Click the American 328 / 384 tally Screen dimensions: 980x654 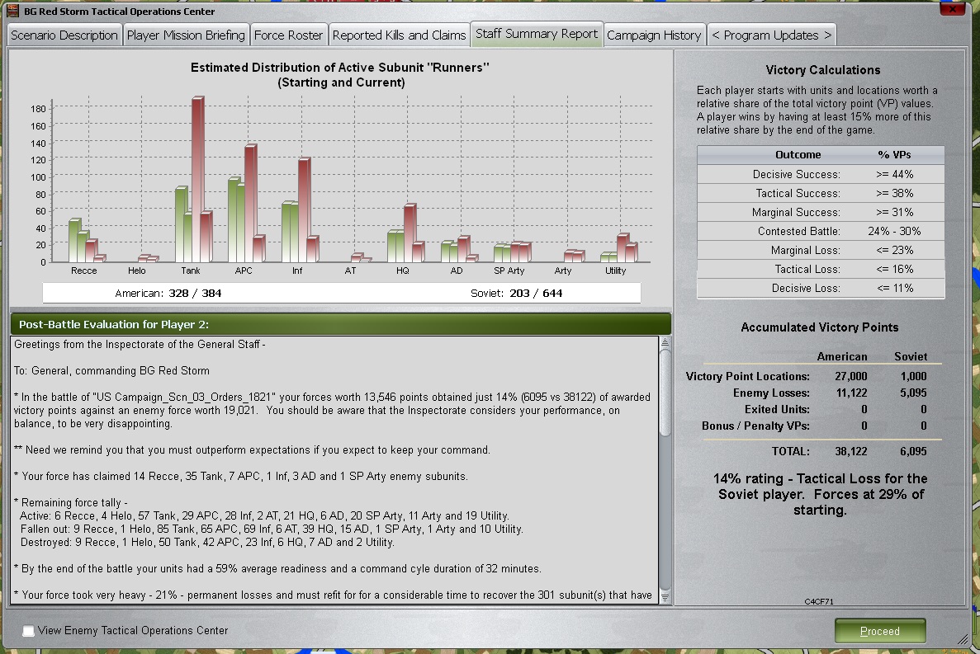click(168, 294)
